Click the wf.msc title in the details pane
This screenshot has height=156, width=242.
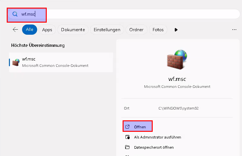177,79
